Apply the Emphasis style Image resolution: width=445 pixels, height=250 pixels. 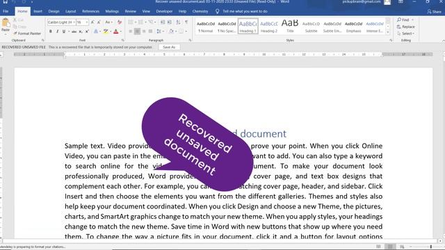click(354, 26)
